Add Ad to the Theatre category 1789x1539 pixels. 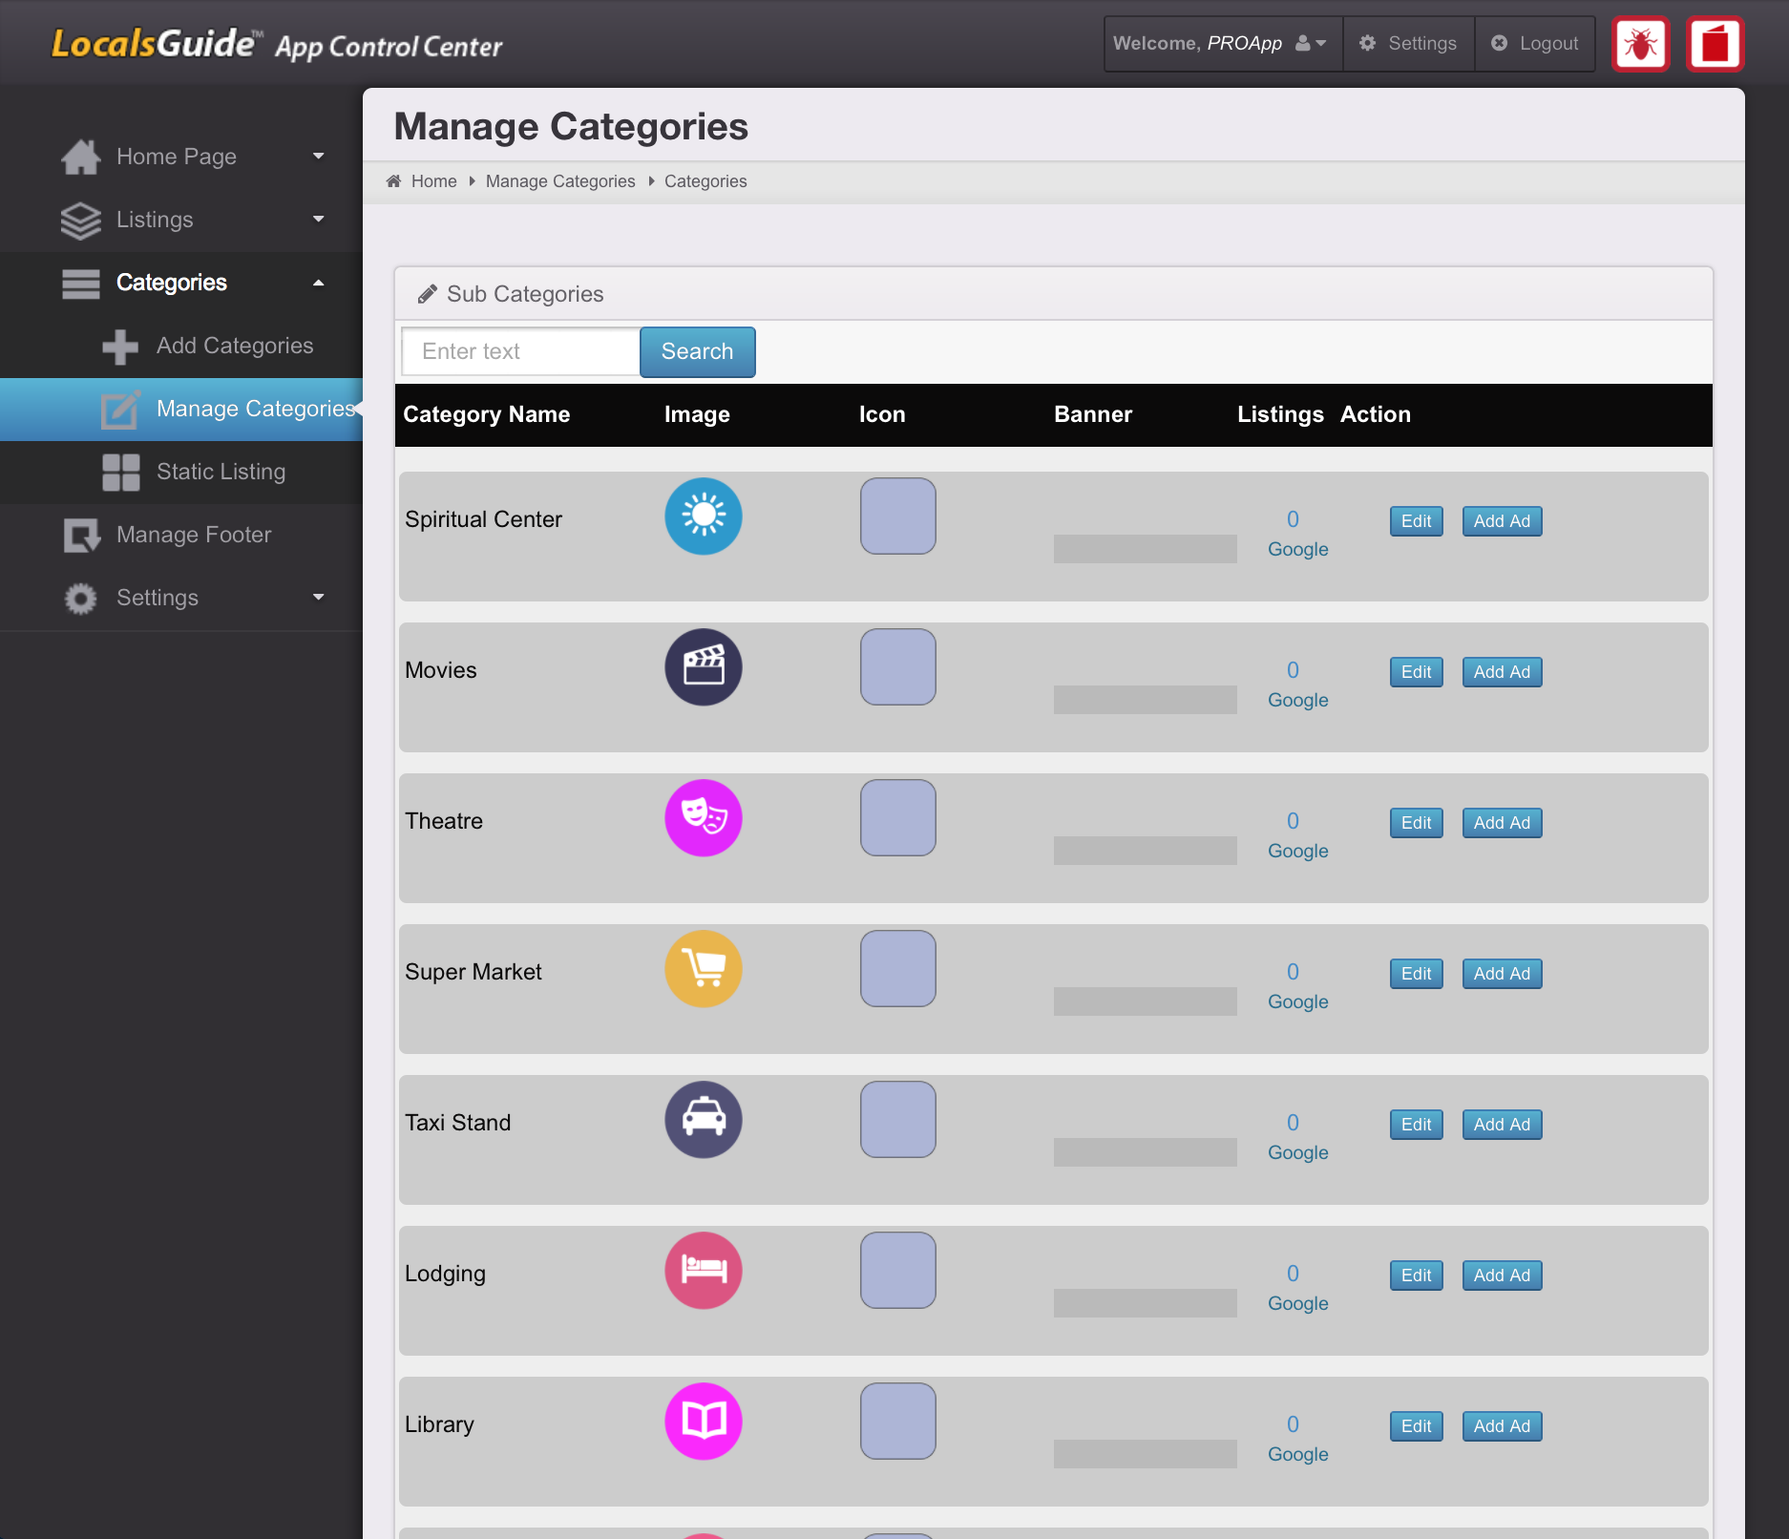coord(1502,823)
